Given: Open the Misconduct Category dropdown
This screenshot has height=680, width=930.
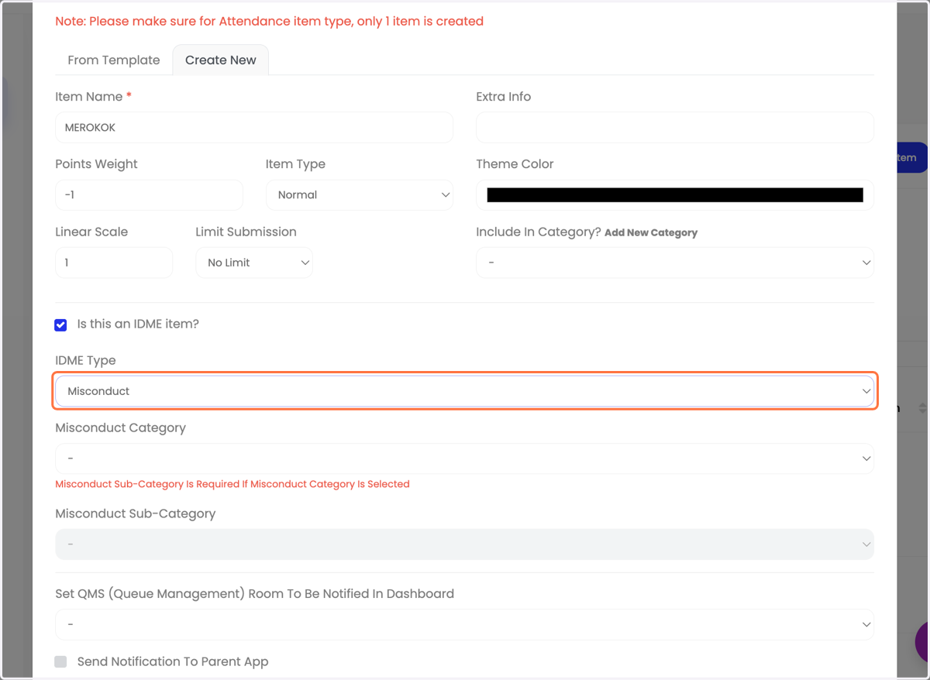Looking at the screenshot, I should coord(464,458).
